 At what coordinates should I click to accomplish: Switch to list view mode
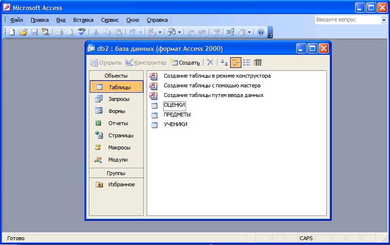point(247,63)
